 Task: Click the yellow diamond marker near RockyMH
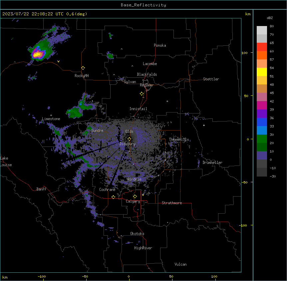83,68
